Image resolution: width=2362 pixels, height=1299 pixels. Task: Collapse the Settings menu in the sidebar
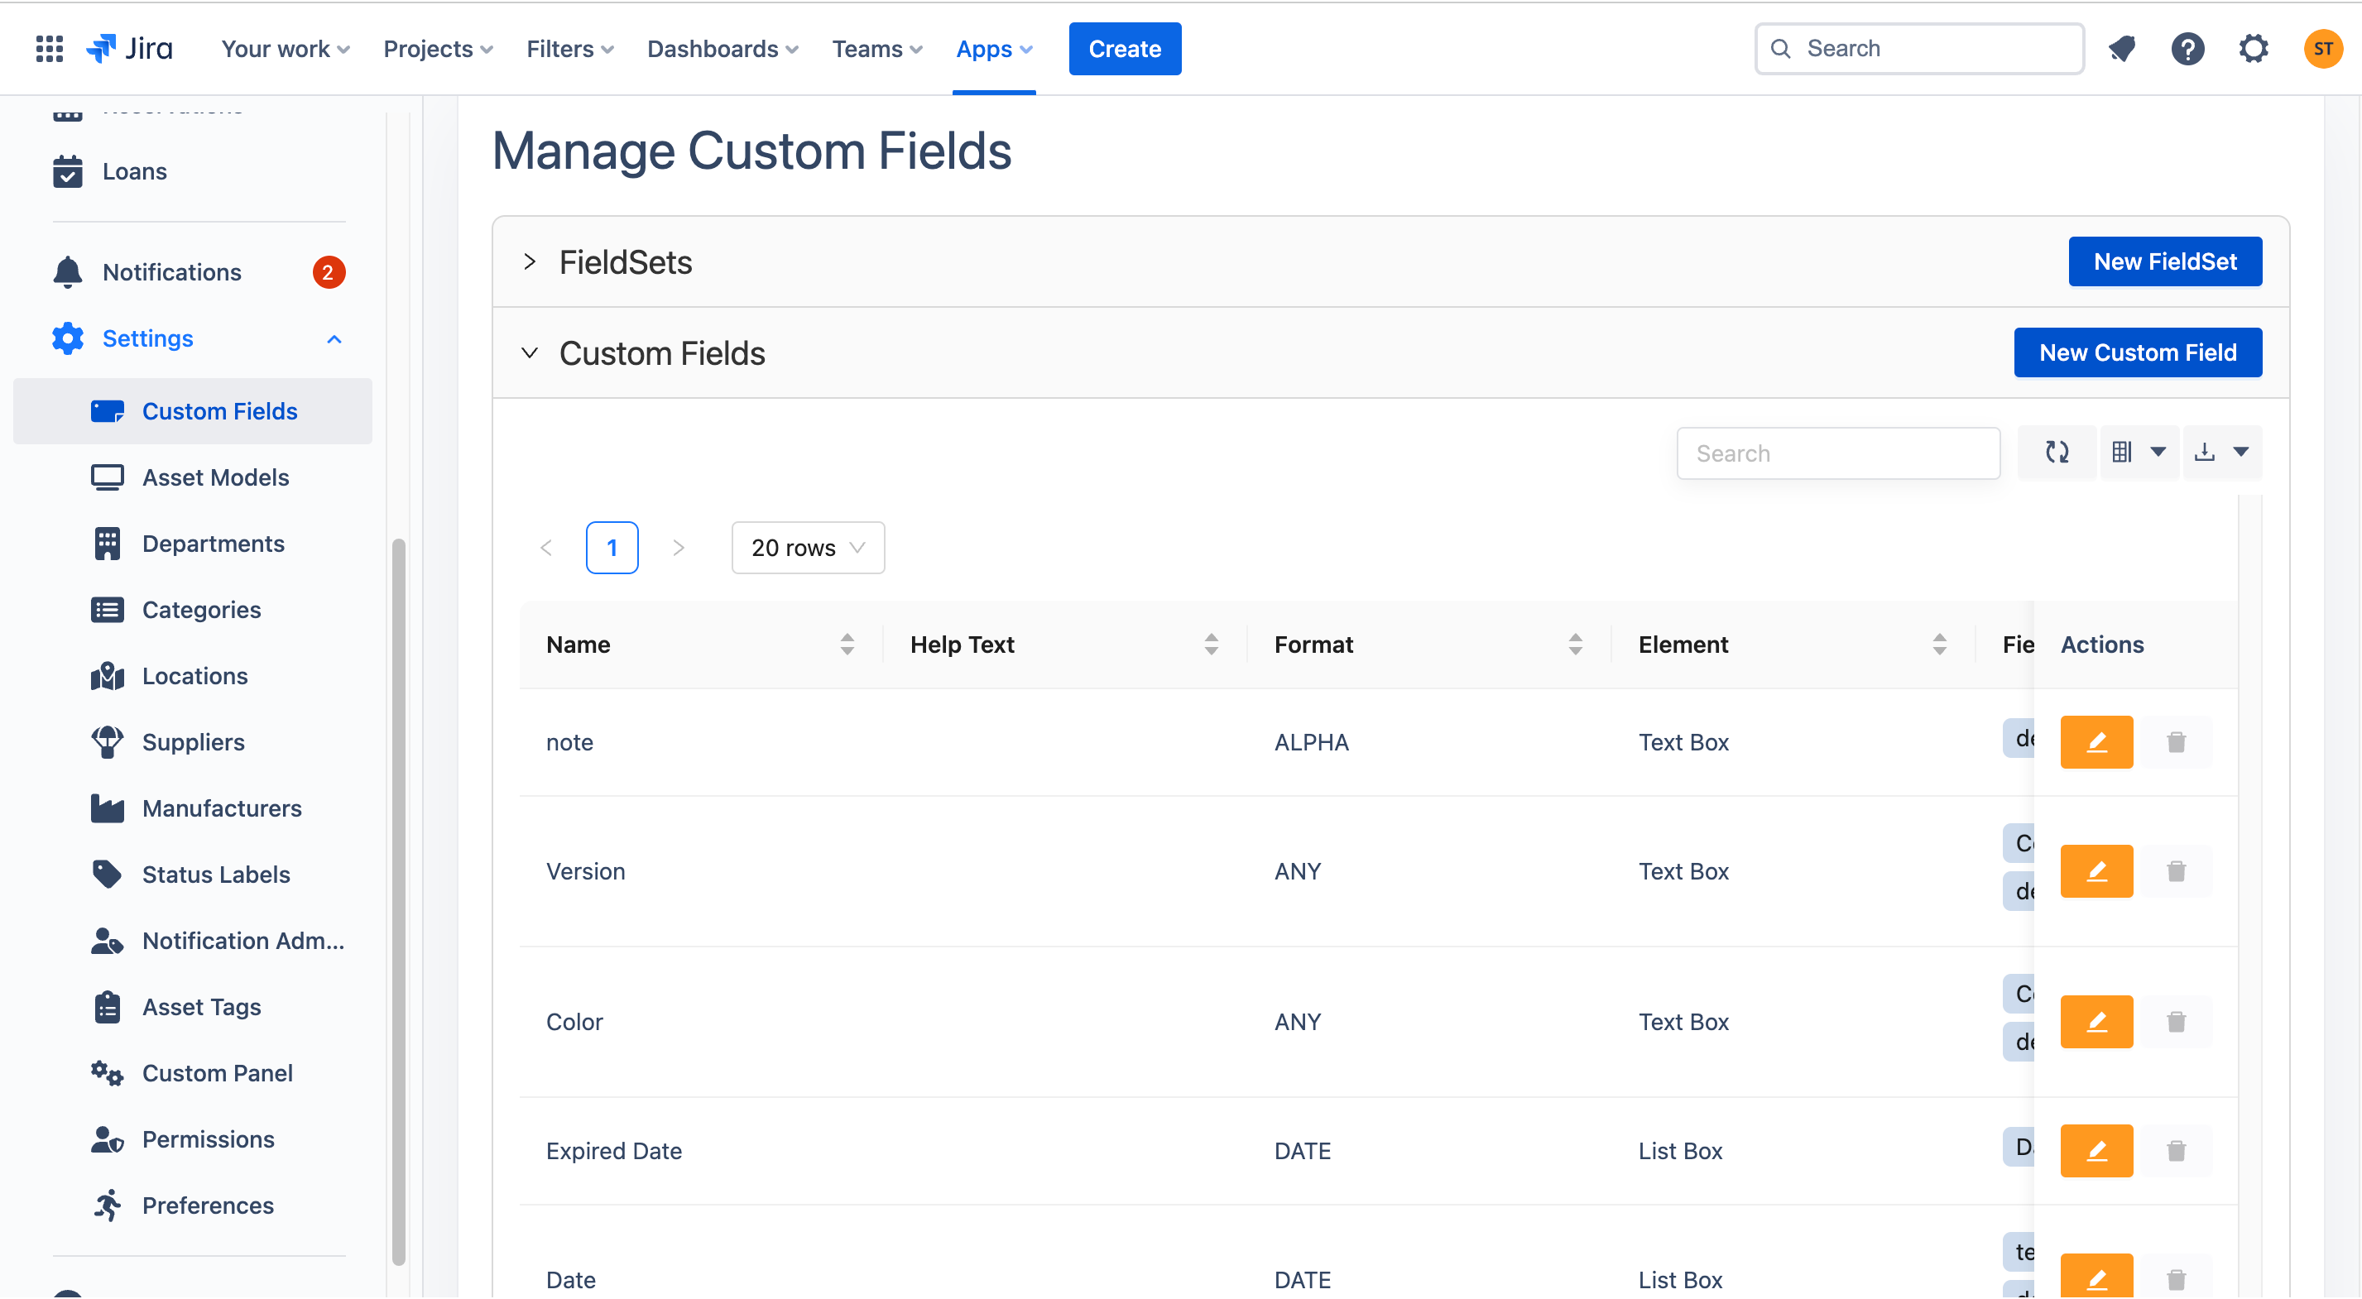point(334,339)
